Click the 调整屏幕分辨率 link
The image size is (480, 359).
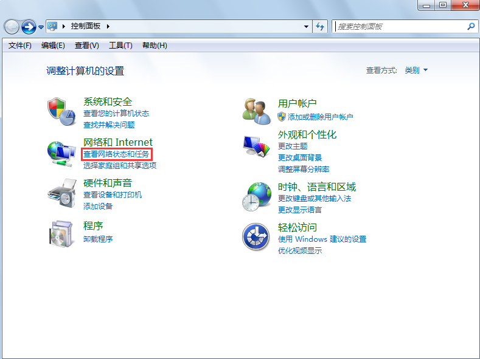304,169
